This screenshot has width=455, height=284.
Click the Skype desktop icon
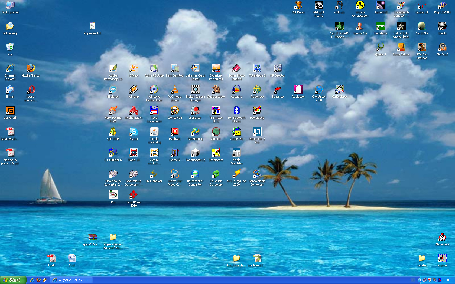[x=134, y=132]
